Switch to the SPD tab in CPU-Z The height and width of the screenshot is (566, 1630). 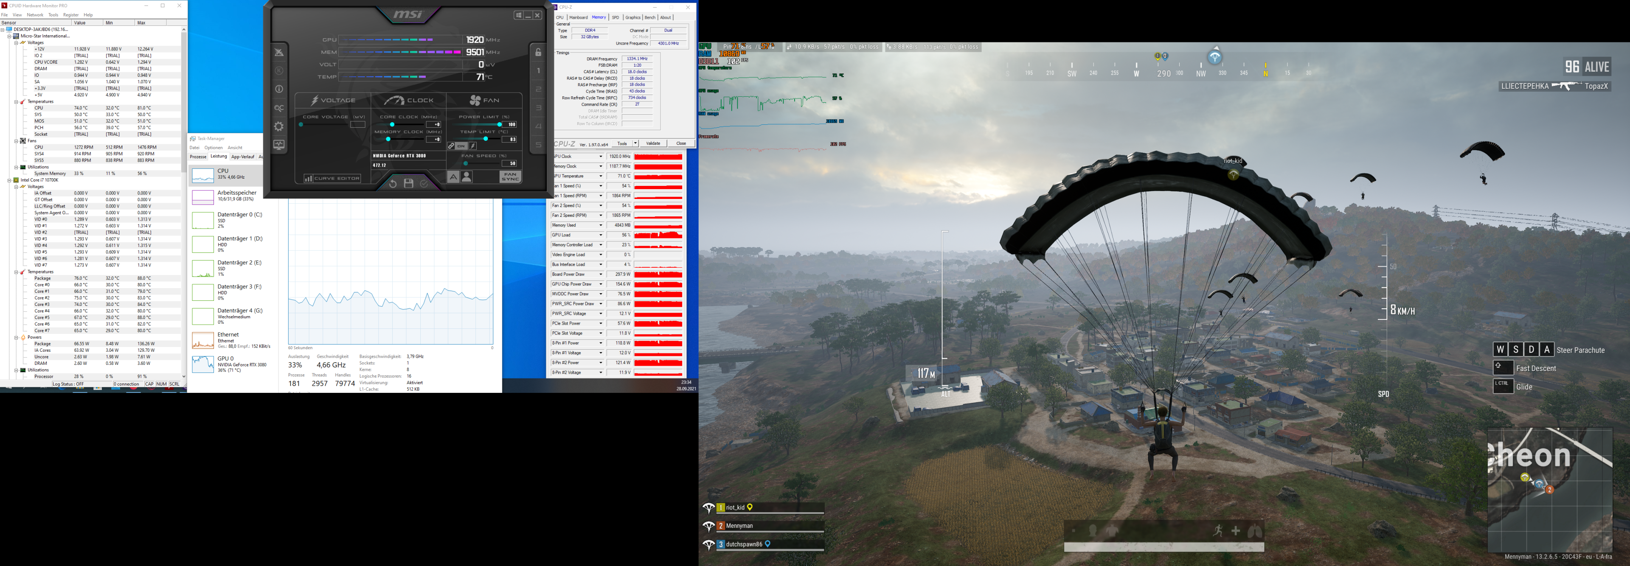coord(615,17)
